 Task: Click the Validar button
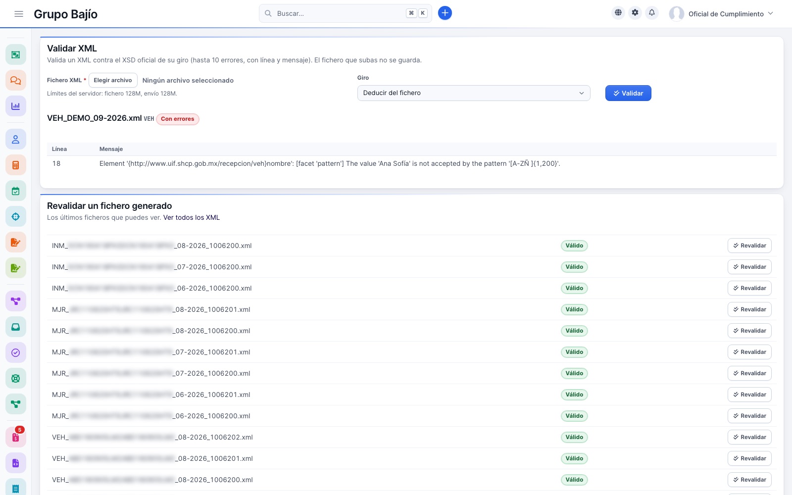tap(628, 93)
